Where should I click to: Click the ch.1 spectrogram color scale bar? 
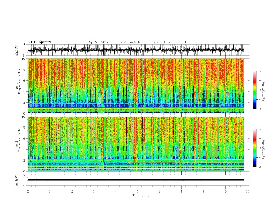255,90
